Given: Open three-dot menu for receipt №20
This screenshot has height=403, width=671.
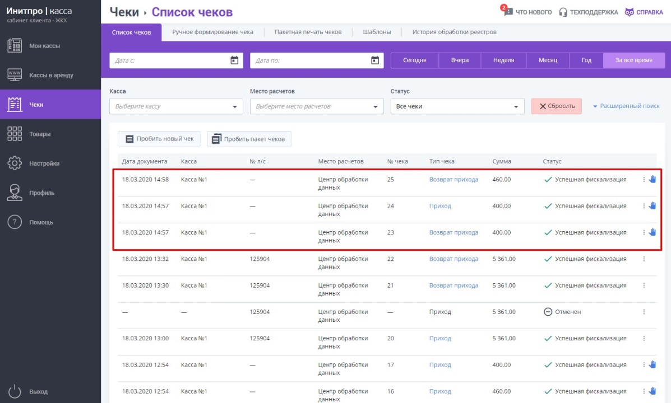Looking at the screenshot, I should 644,339.
